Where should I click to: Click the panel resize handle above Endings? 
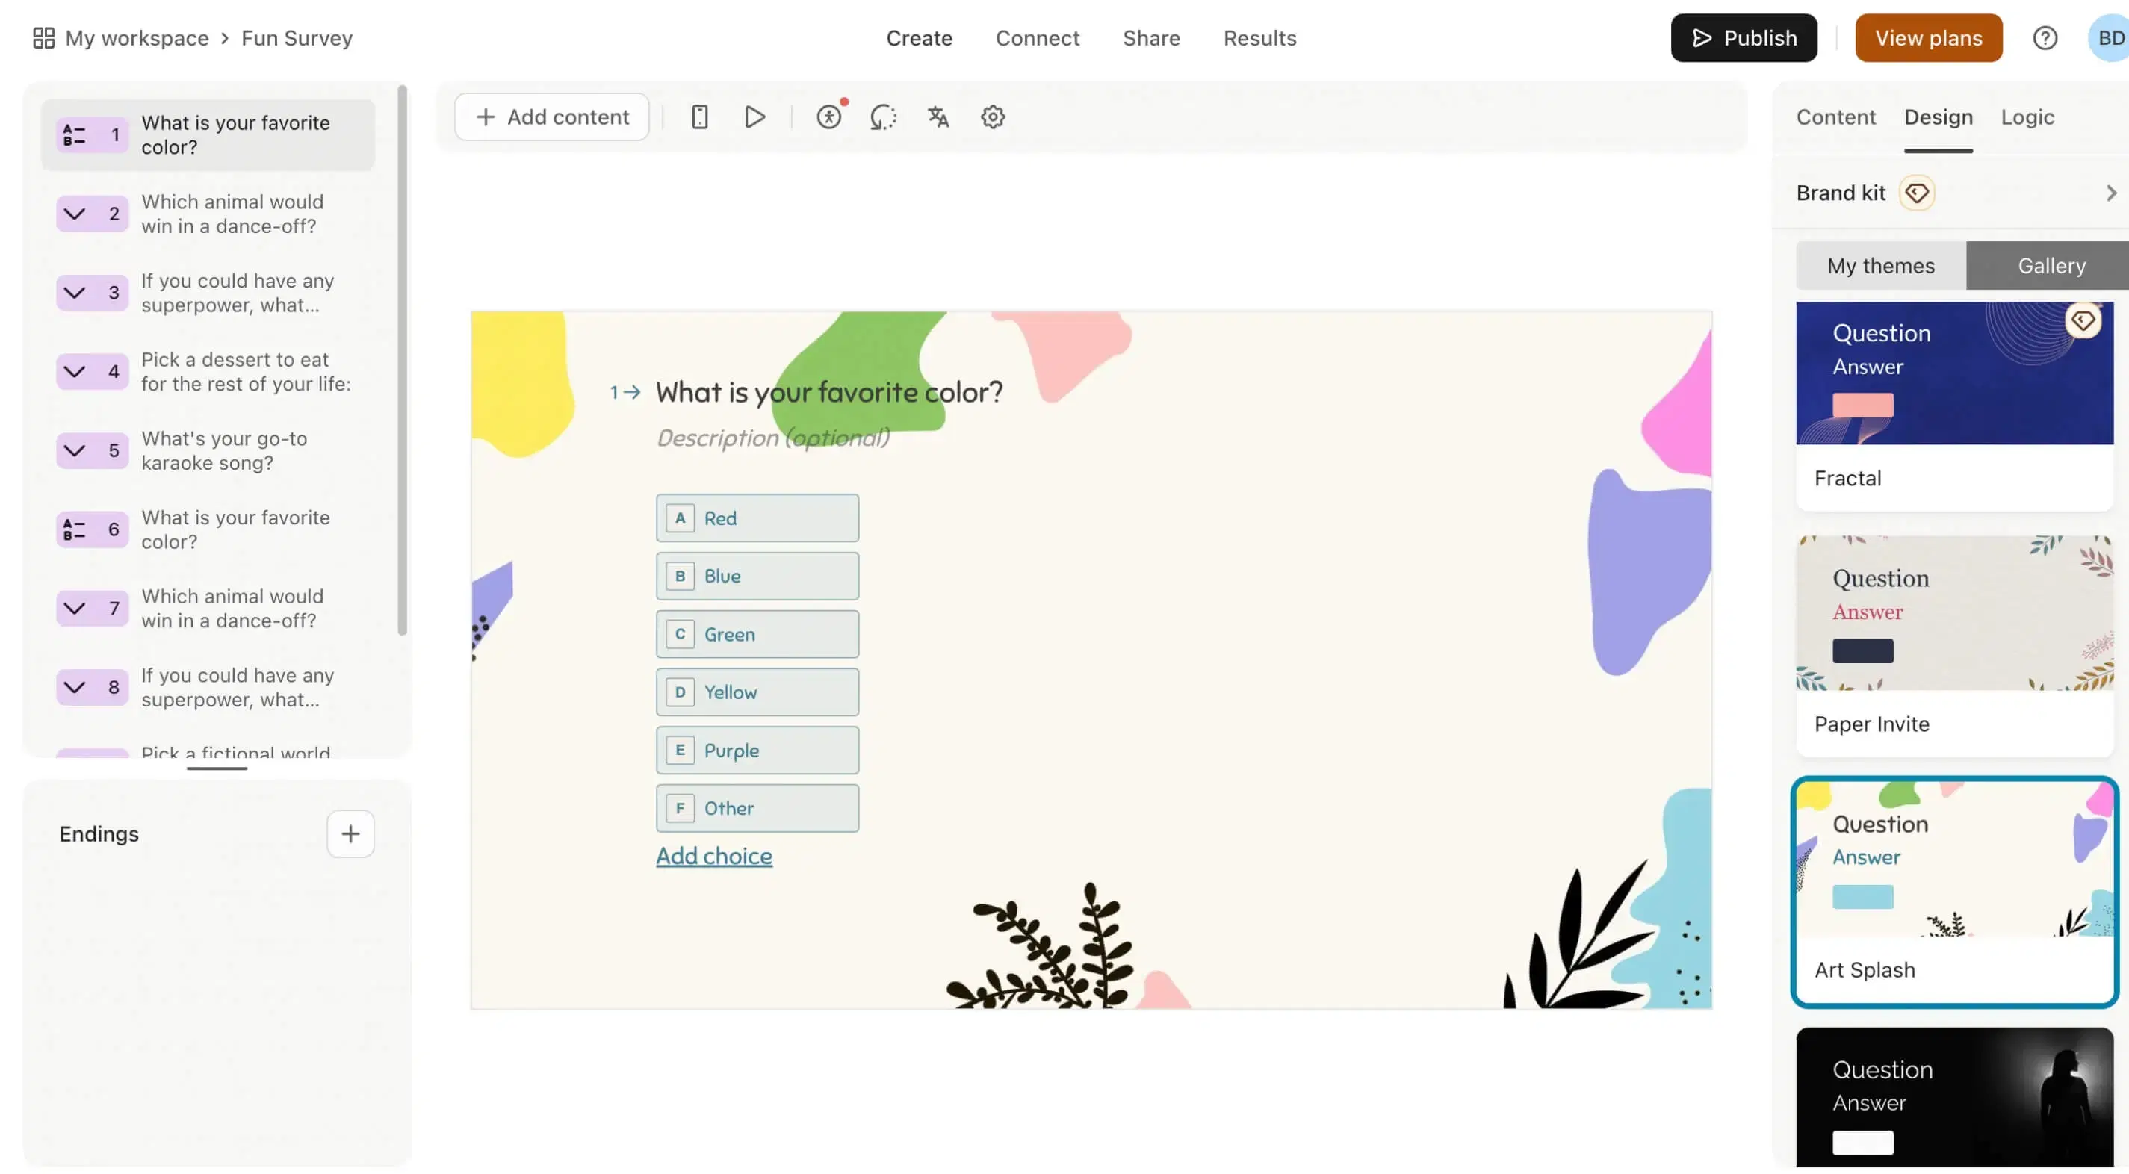point(217,768)
